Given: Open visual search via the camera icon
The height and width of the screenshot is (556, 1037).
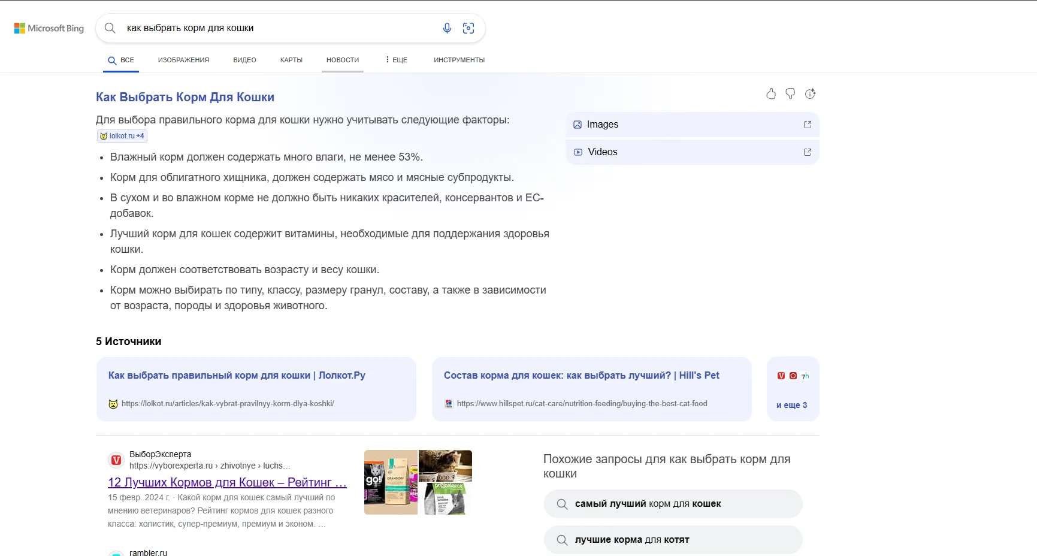Looking at the screenshot, I should [468, 28].
